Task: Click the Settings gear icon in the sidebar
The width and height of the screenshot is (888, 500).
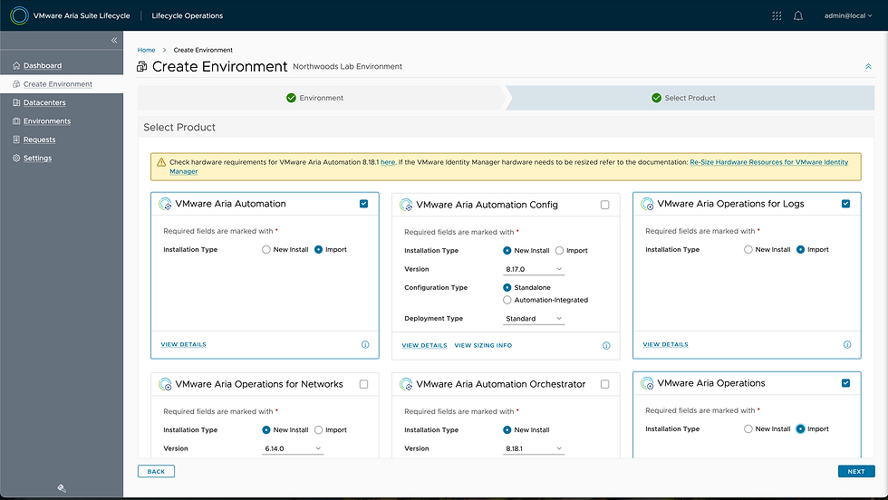Action: click(16, 158)
